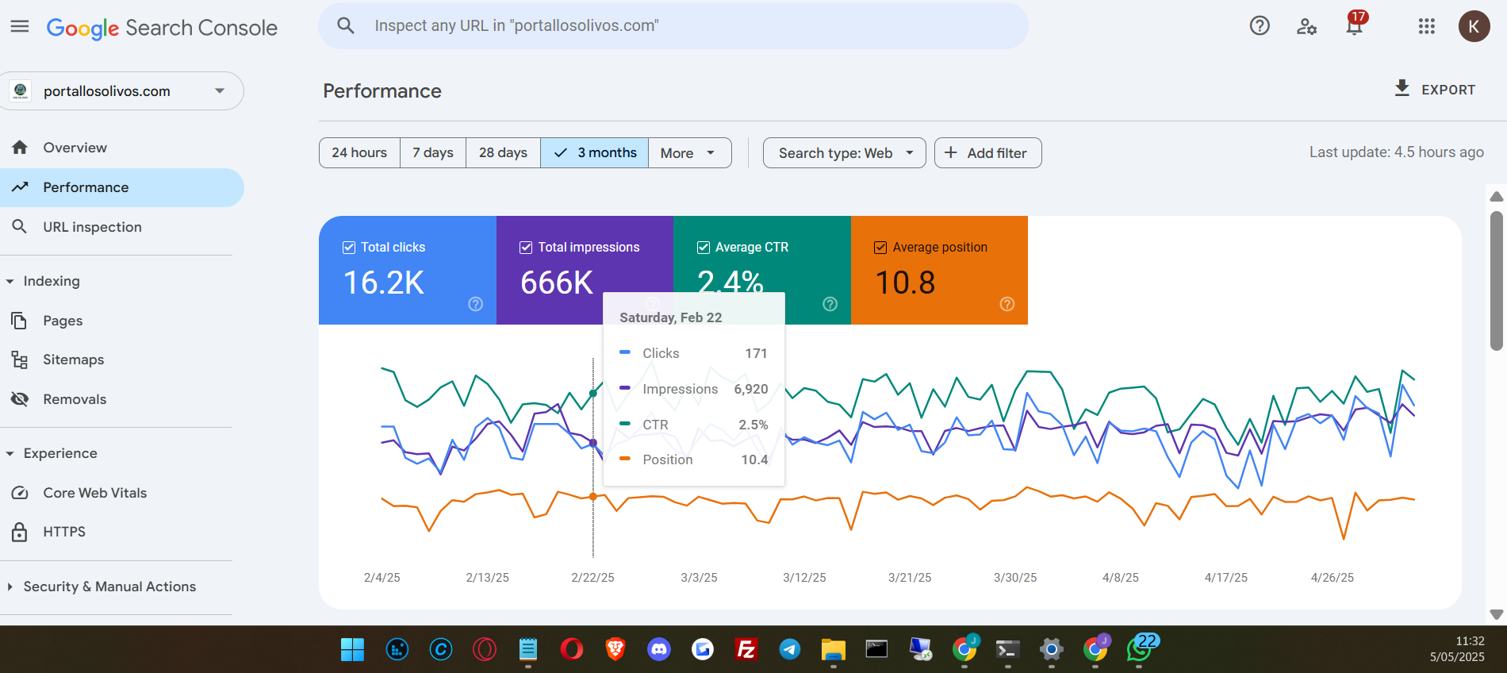The image size is (1507, 673).
Task: Open the portallosolivos.com property dropdown
Action: [122, 91]
